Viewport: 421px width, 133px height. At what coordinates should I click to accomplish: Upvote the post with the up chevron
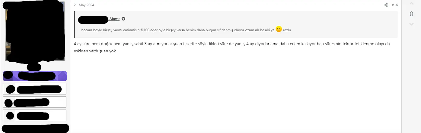[x=411, y=4]
